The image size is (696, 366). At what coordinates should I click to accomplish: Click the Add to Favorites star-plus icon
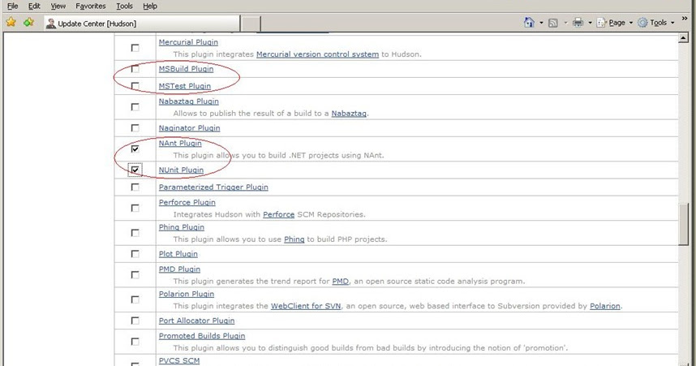(29, 22)
